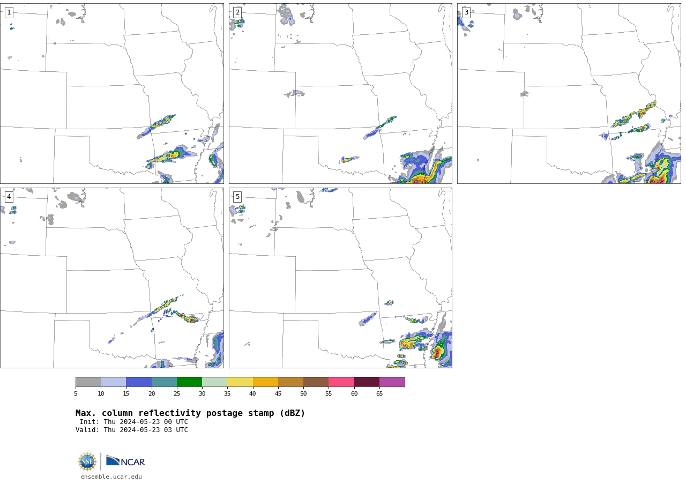
Task: Click the colorbar tick label 35
Action: [227, 394]
